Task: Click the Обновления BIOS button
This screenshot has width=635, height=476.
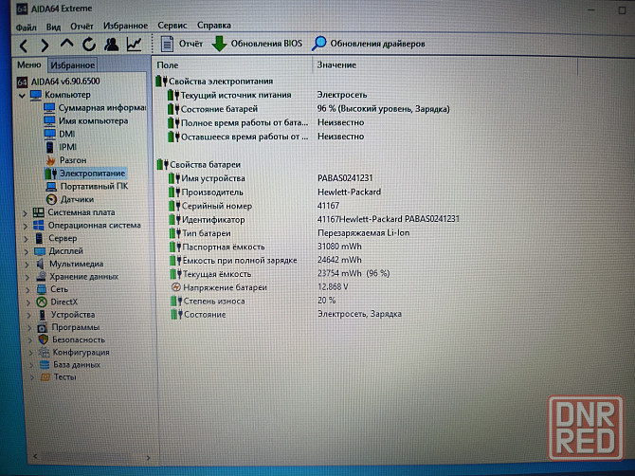Action: 257,44
